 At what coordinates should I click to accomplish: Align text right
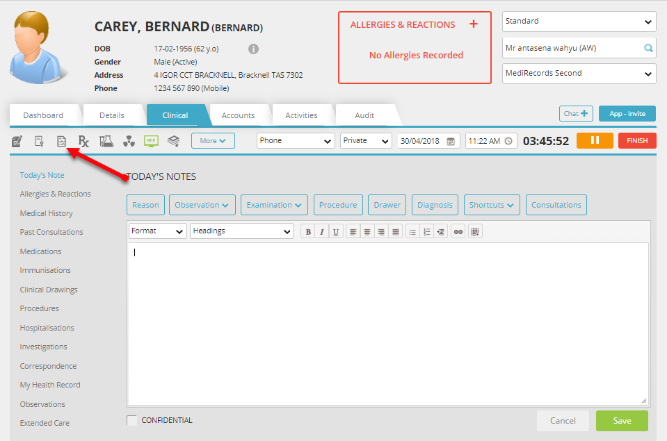[381, 231]
